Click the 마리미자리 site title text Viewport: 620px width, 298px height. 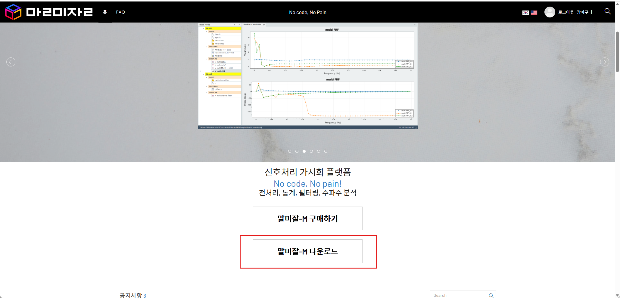point(59,12)
